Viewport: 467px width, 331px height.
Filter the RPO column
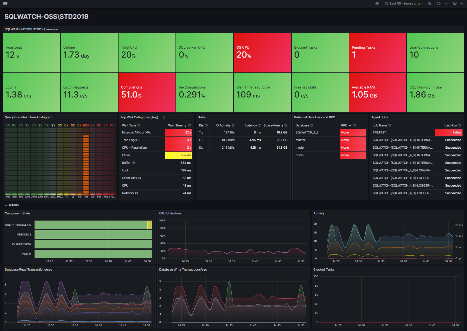(x=355, y=126)
